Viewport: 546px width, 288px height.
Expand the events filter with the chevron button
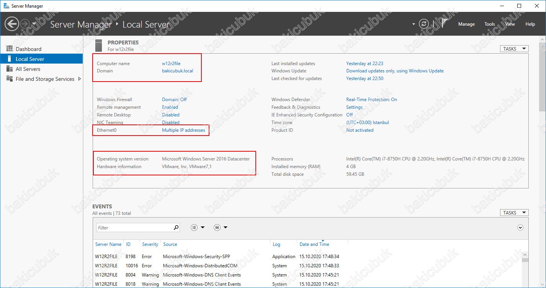pos(520,227)
